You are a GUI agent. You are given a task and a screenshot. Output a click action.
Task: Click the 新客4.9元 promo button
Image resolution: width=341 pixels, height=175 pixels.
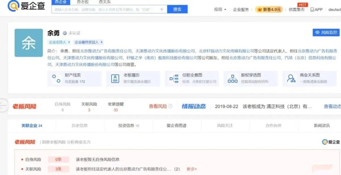pos(269,10)
